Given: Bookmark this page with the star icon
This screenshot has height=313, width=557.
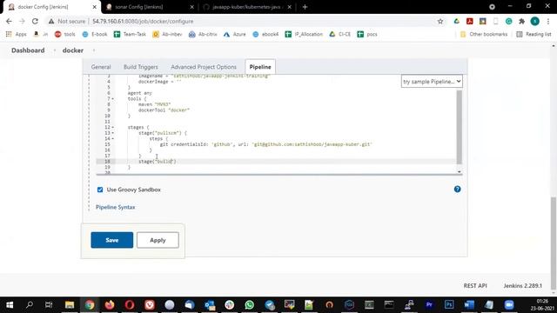Looking at the screenshot, I should coord(440,21).
